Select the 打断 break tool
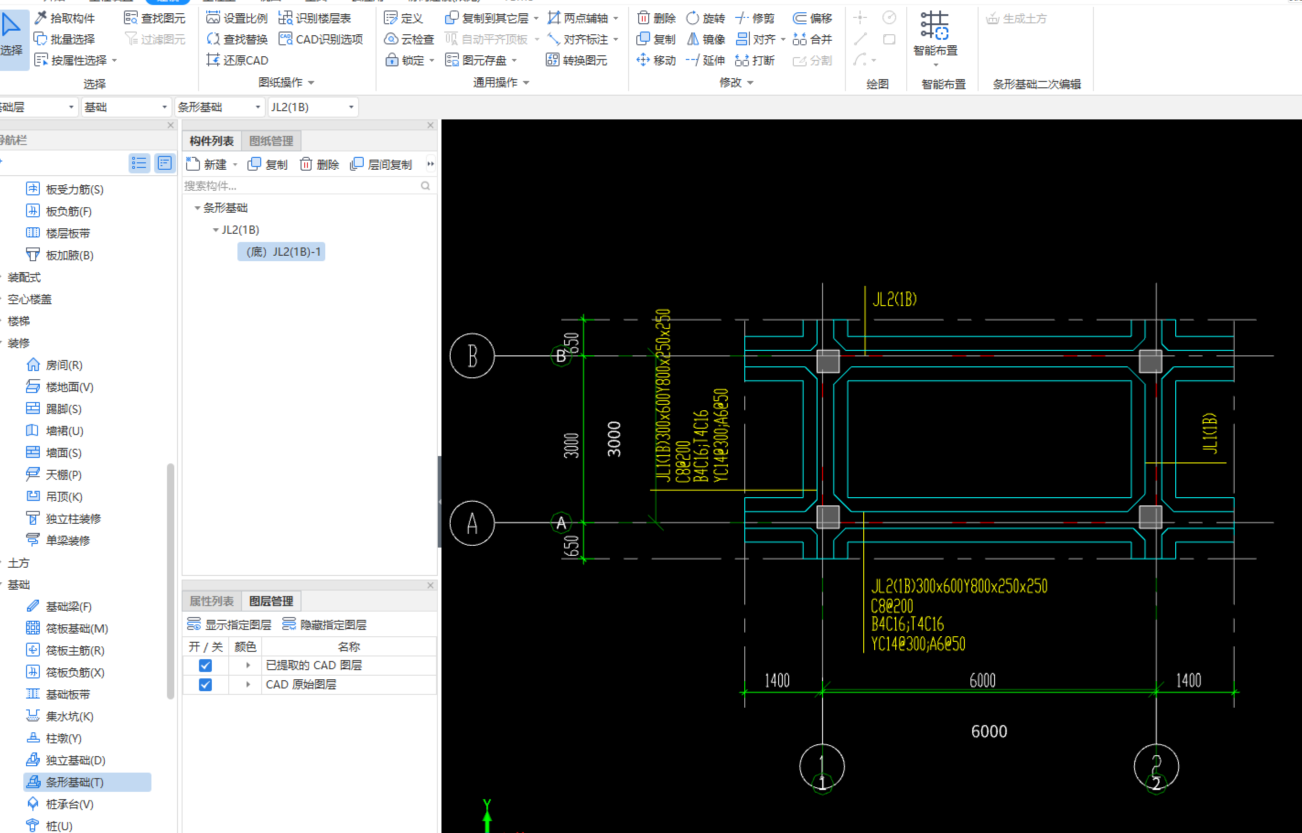Viewport: 1302px width, 833px height. 755,60
